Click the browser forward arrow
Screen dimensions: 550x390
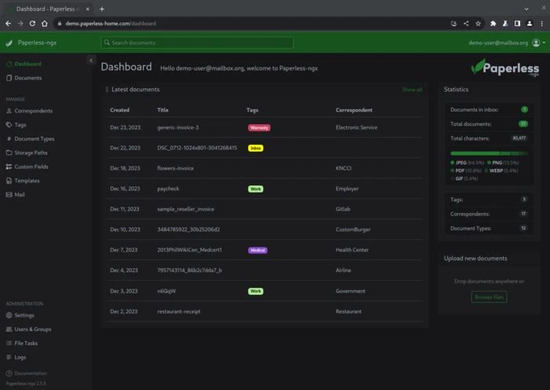coord(20,24)
